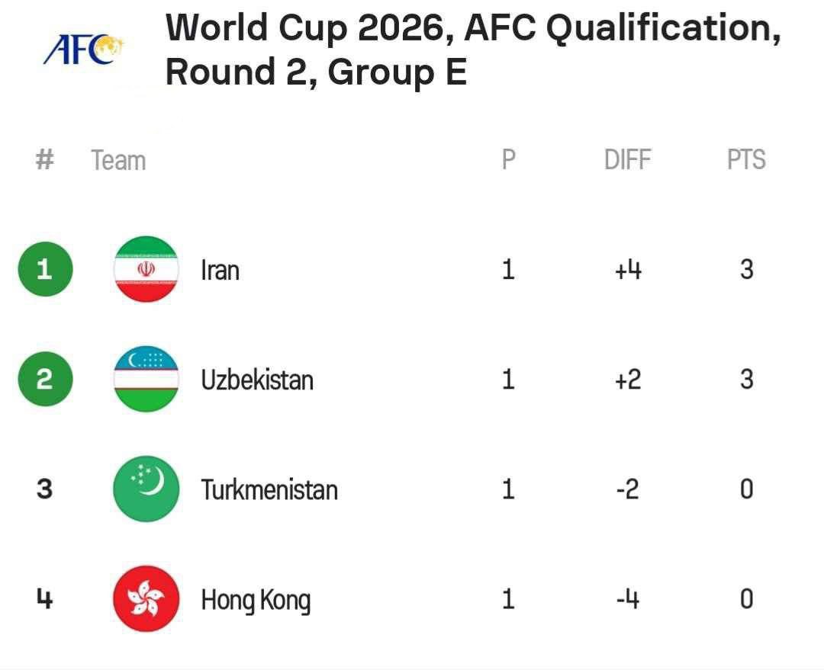
Task: Open the Uzbekistan team link
Action: pos(257,380)
